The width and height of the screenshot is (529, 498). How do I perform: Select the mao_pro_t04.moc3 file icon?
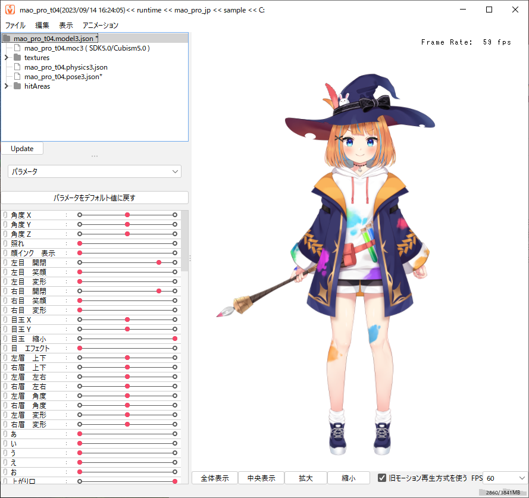coord(17,48)
